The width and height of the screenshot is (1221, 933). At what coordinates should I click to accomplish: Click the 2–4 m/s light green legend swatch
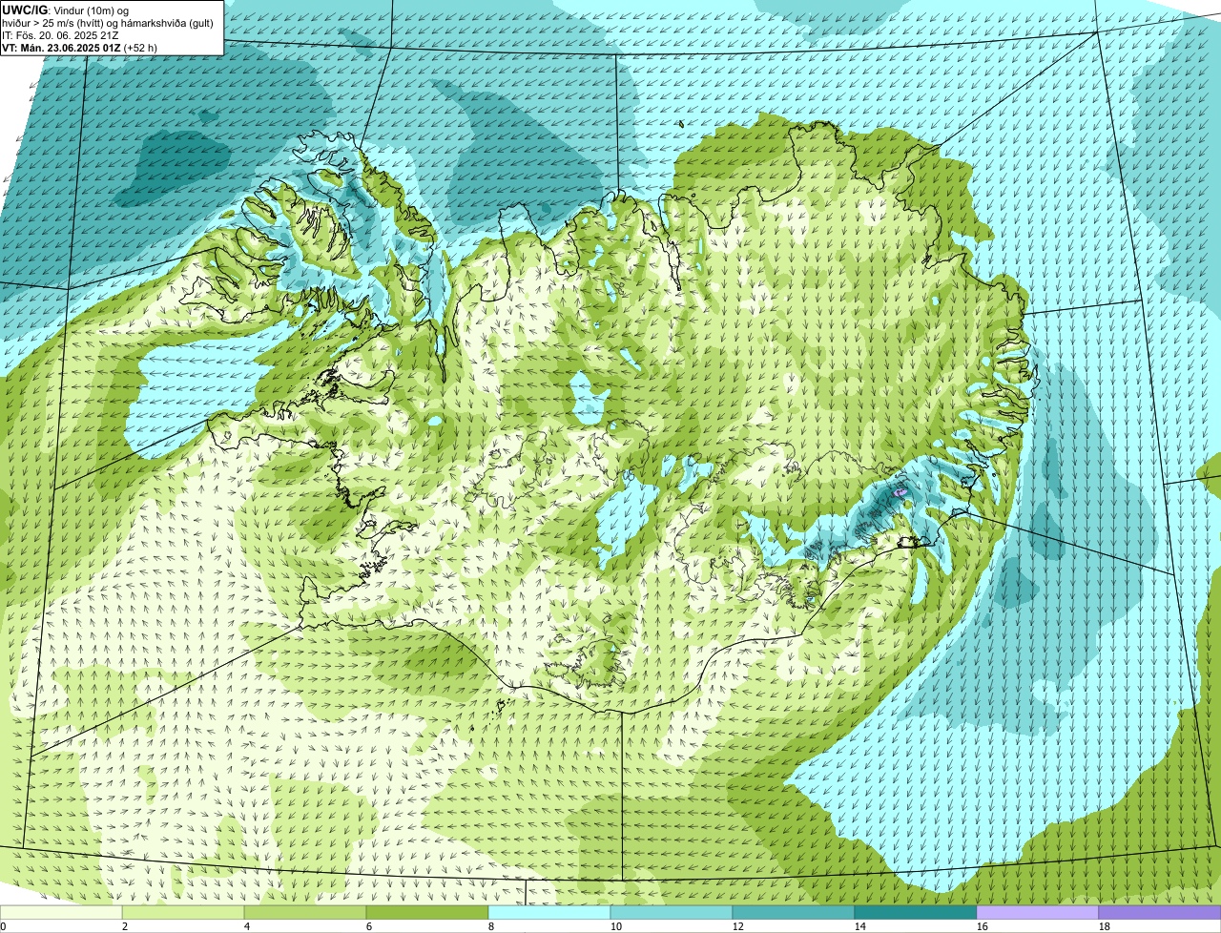pyautogui.click(x=184, y=912)
